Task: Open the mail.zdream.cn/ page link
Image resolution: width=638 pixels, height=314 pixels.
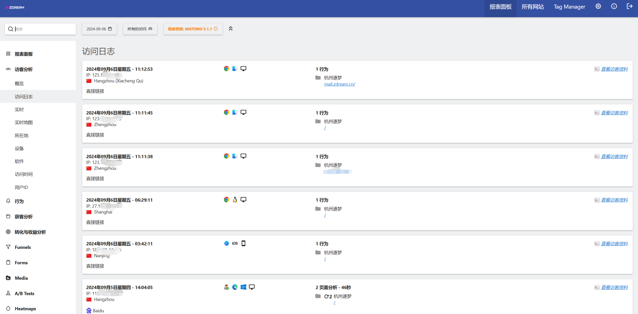Action: [339, 84]
